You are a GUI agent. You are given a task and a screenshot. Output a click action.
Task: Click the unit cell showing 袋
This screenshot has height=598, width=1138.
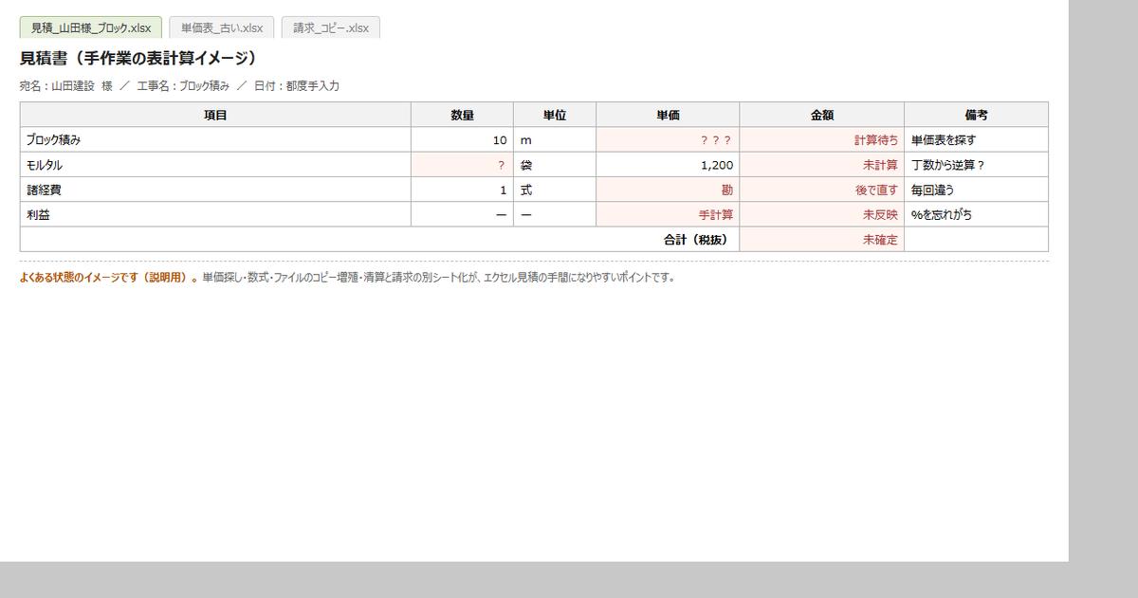[x=555, y=165]
